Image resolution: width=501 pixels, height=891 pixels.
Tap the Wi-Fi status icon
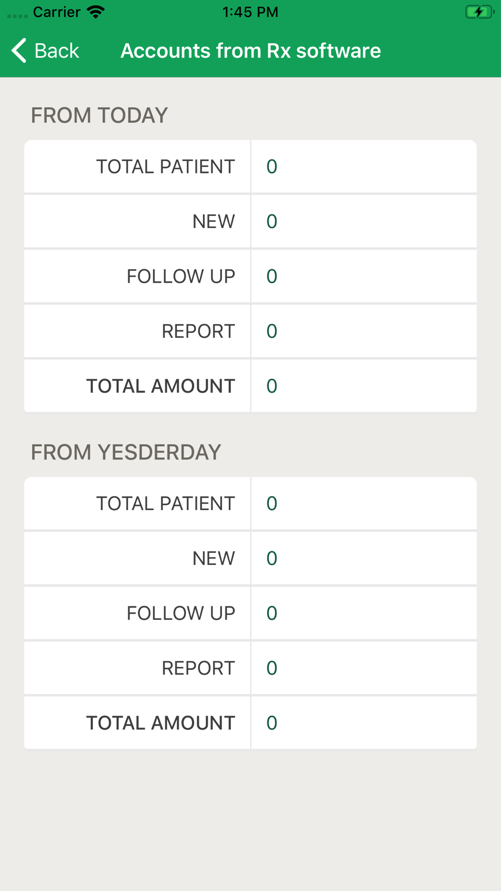(96, 12)
